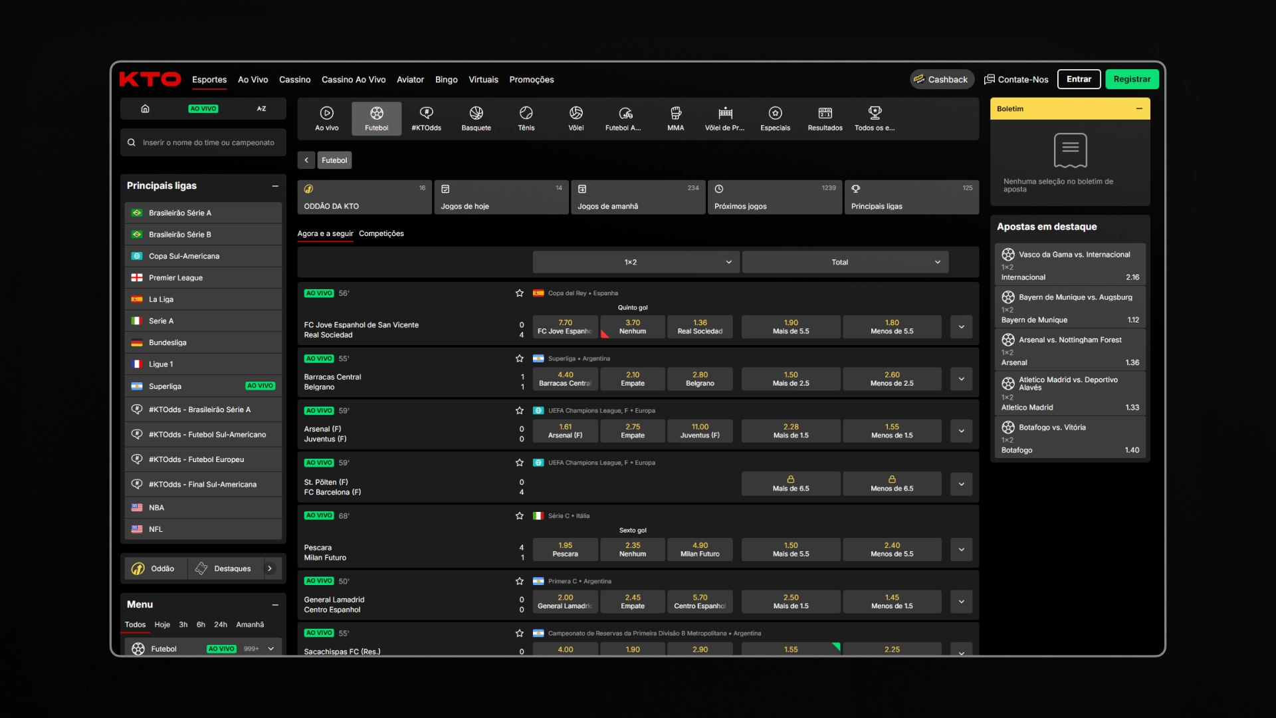The height and width of the screenshot is (718, 1276).
Task: Expand the Futebol row in Menu
Action: [271, 649]
